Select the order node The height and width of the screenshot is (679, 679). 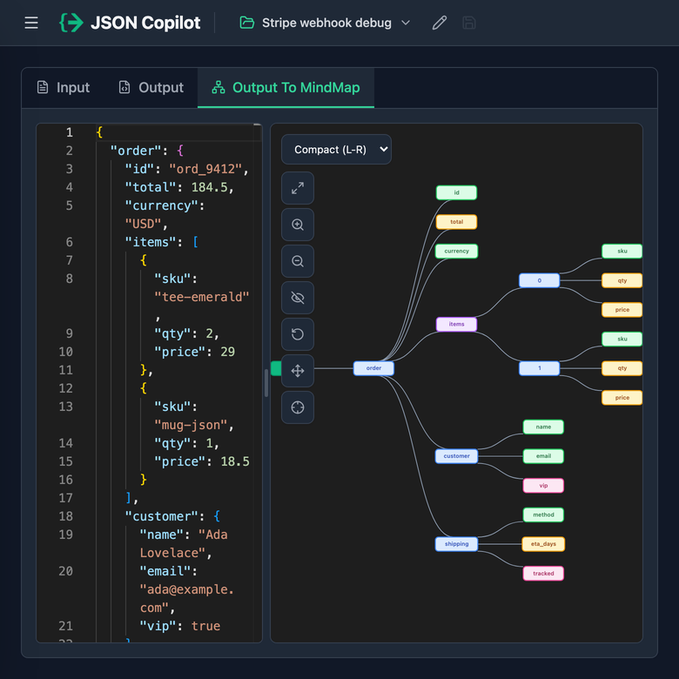coord(373,368)
